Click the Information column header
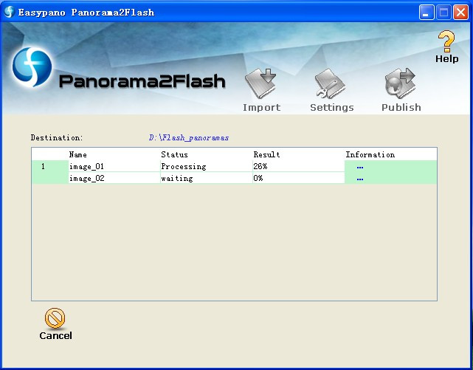 [370, 154]
